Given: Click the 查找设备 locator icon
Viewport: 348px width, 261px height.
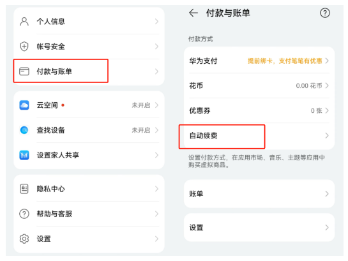Looking at the screenshot, I should pos(24,130).
